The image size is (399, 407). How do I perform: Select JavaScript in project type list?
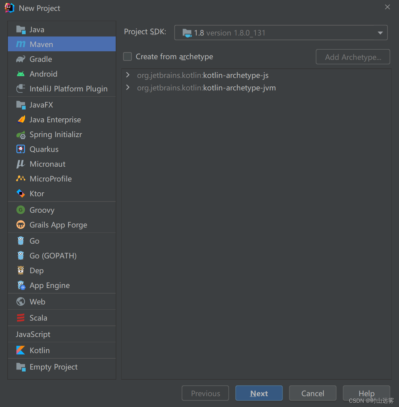33,334
